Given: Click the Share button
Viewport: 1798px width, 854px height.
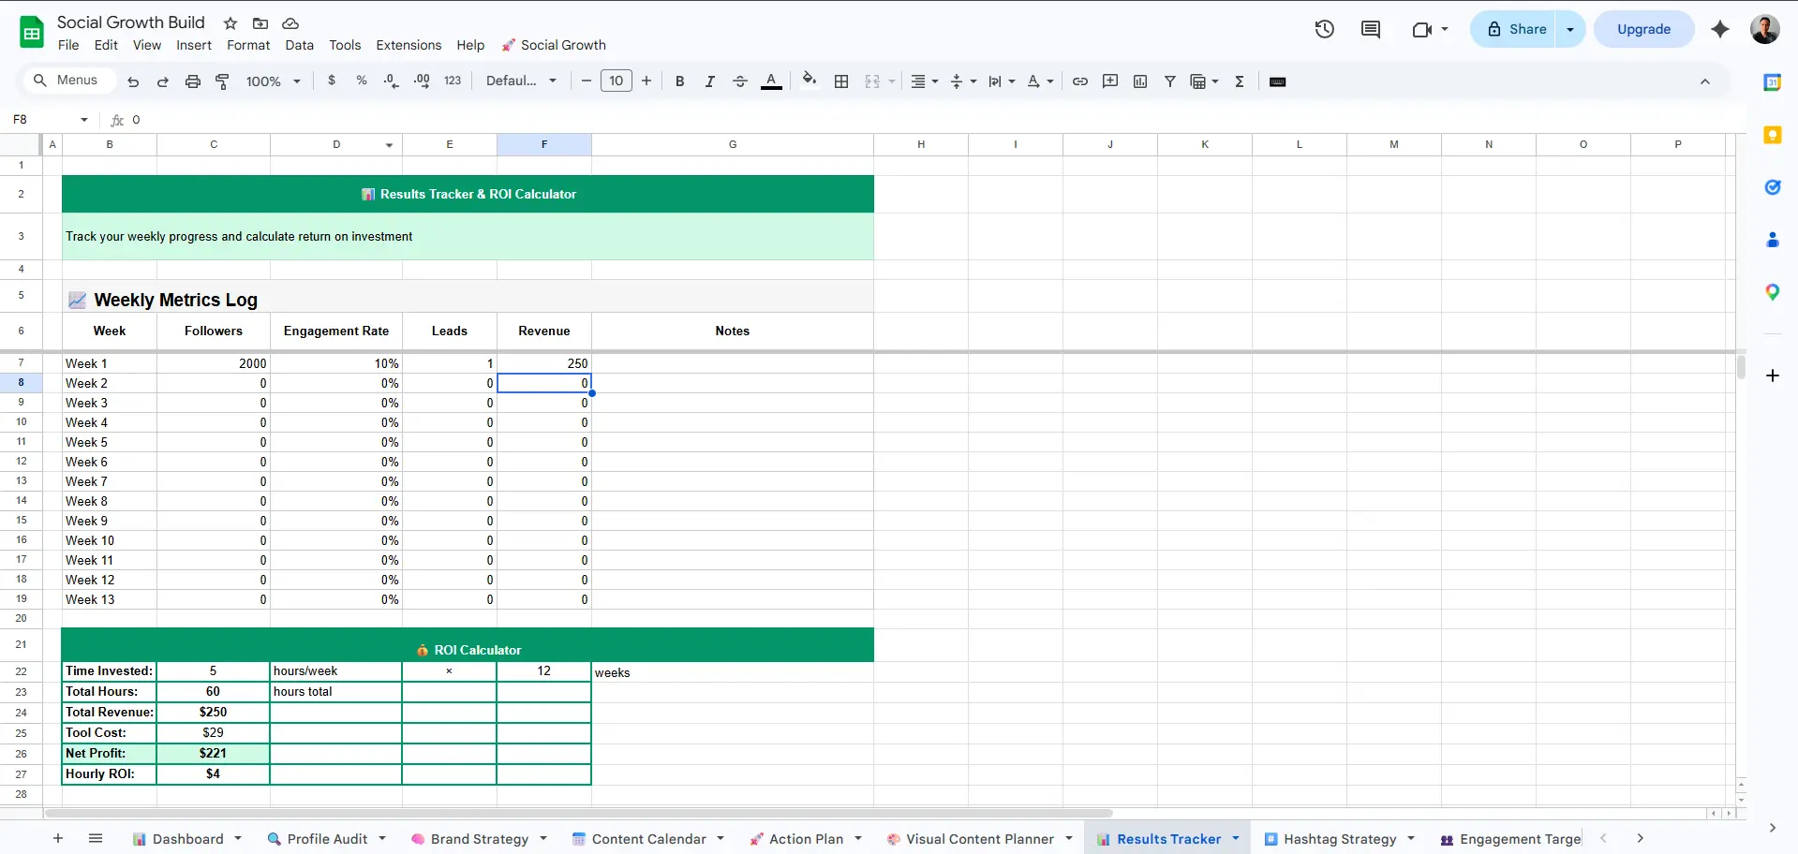Looking at the screenshot, I should point(1518,29).
